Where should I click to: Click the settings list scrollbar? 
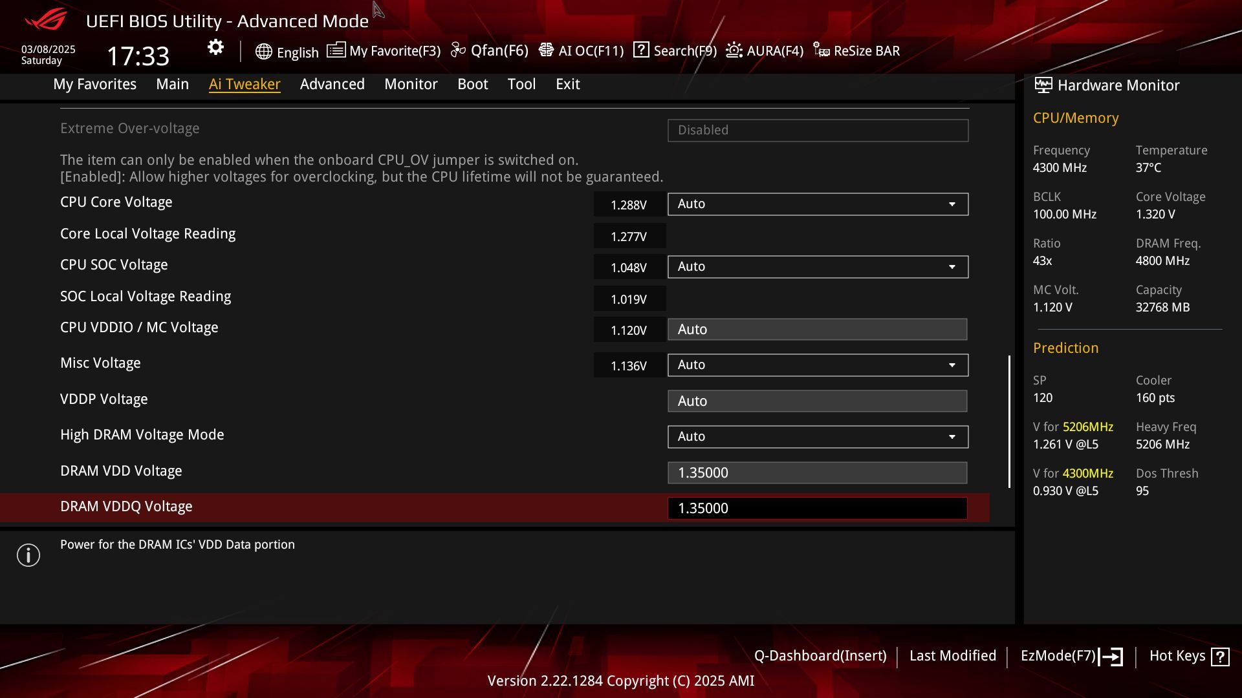(1009, 421)
